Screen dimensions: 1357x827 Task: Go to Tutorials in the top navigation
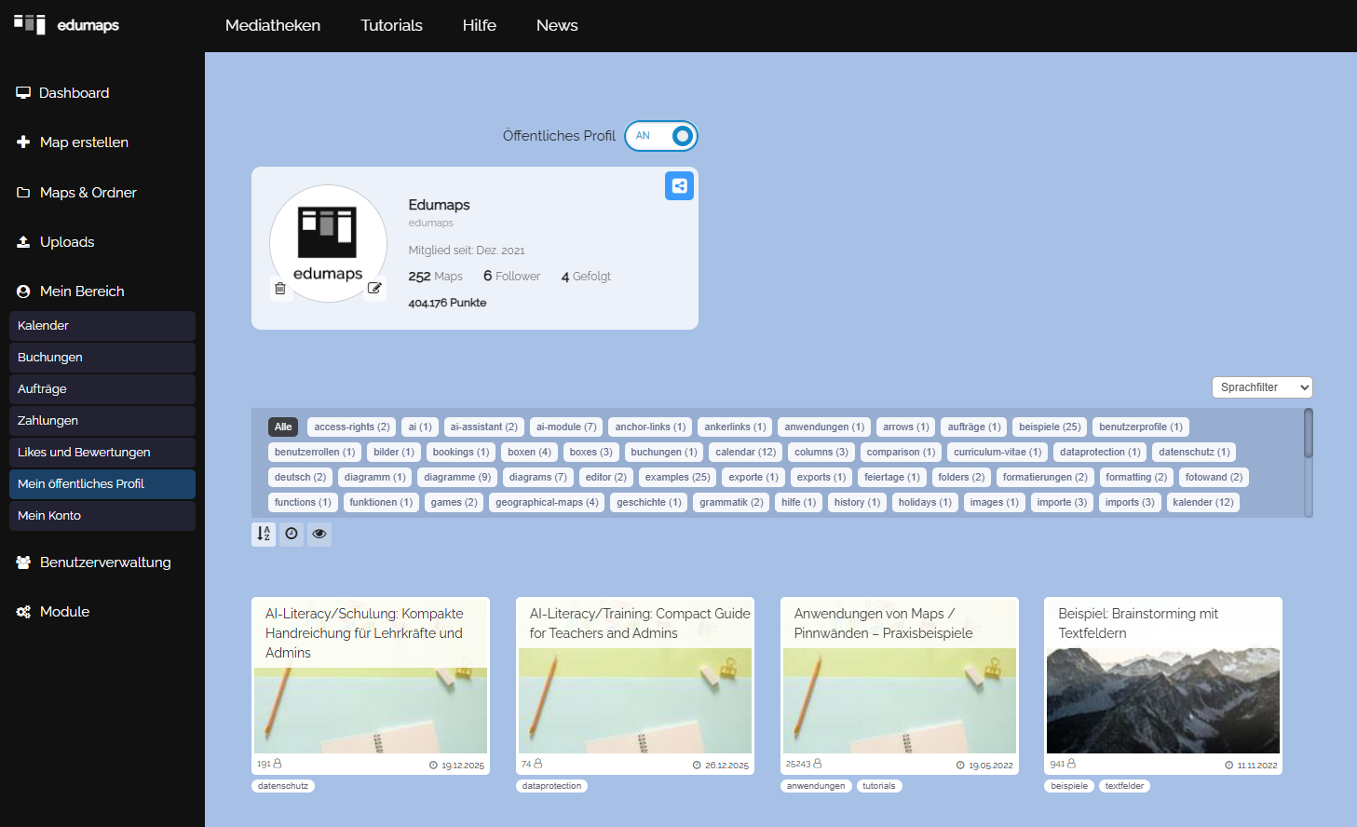[x=391, y=25]
